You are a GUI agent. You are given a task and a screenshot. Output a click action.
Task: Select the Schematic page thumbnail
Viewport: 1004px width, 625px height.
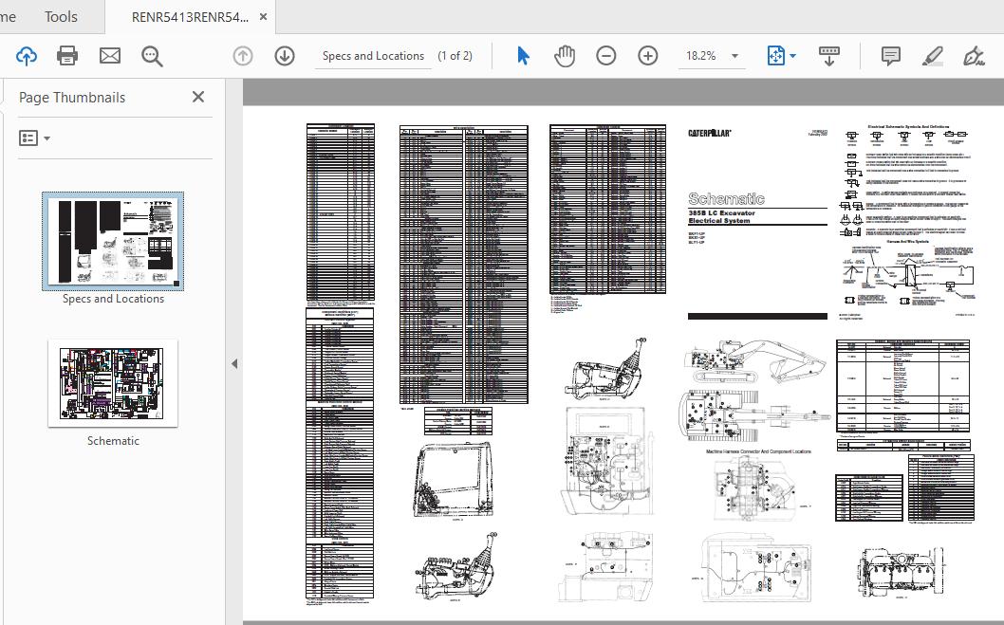(113, 383)
